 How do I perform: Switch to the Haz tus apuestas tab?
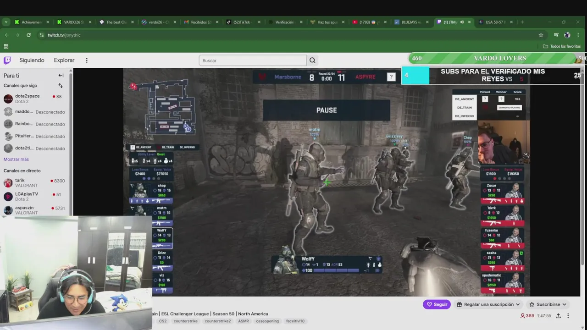click(327, 22)
